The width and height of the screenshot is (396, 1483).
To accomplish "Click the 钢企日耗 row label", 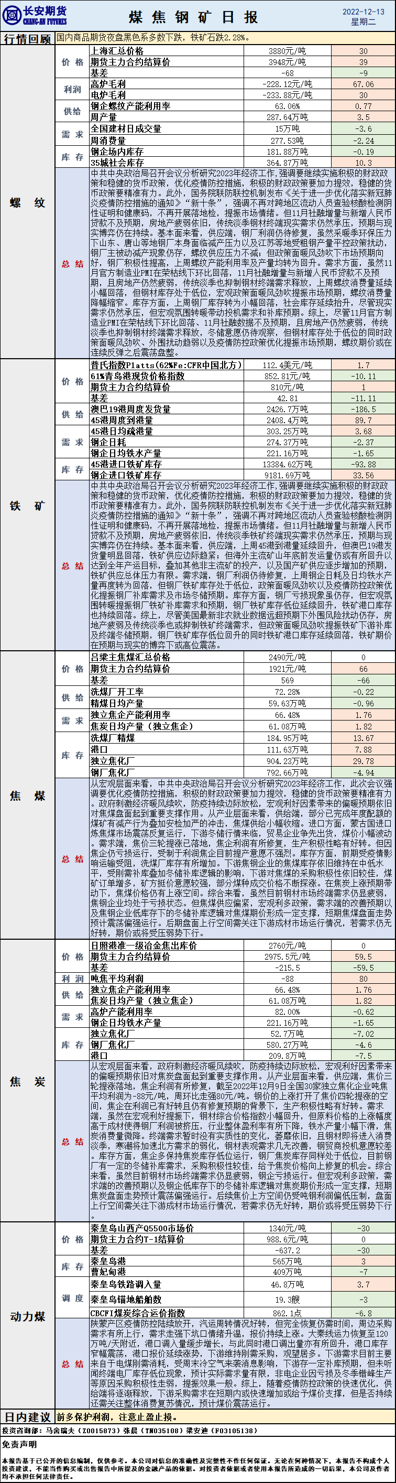I will 107,442.
